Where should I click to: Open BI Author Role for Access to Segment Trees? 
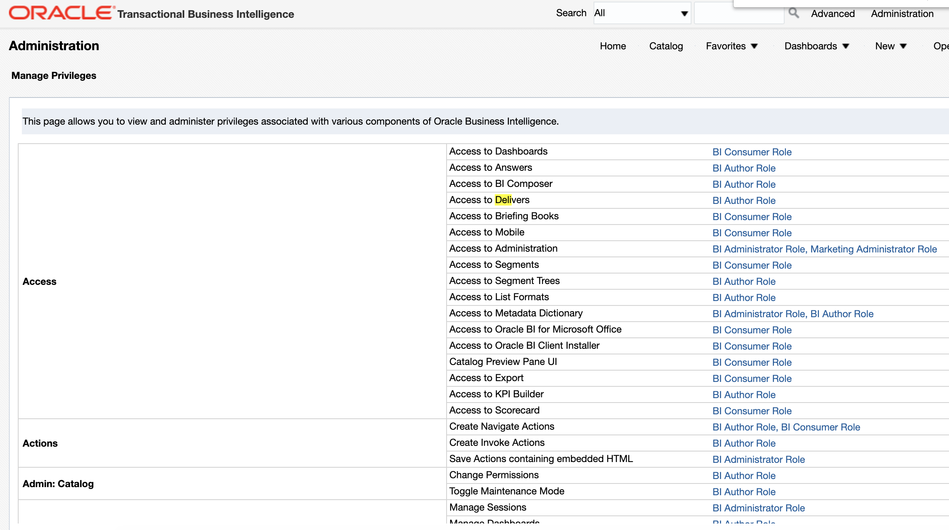[744, 282]
